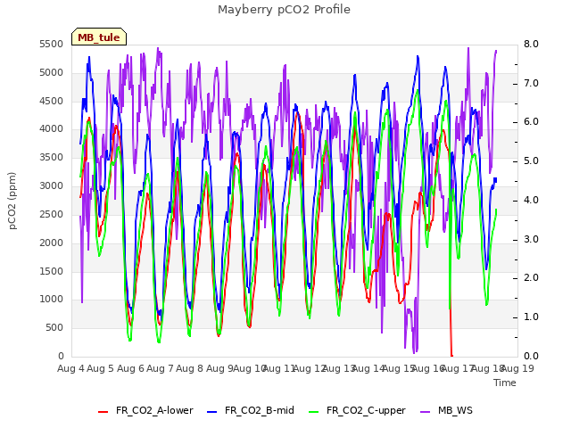Click the 1.0 right axis value
571x428 pixels.
point(532,317)
